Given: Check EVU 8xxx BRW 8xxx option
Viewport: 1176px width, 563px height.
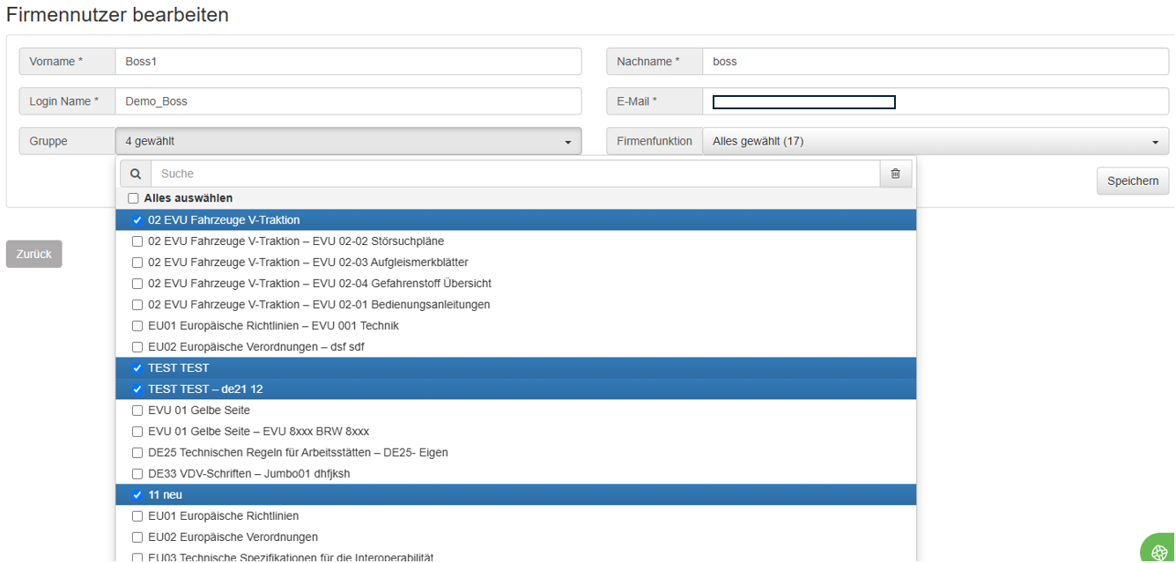Looking at the screenshot, I should click(x=137, y=431).
